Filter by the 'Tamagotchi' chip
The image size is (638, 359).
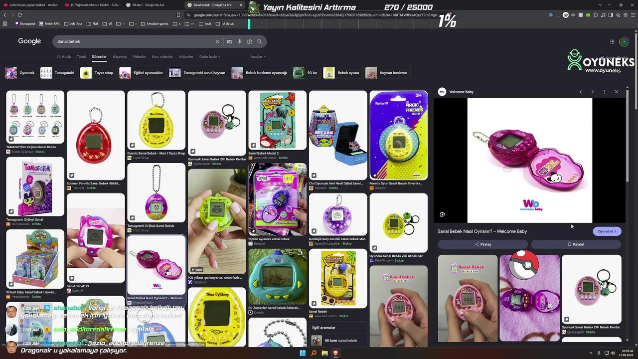[58, 73]
